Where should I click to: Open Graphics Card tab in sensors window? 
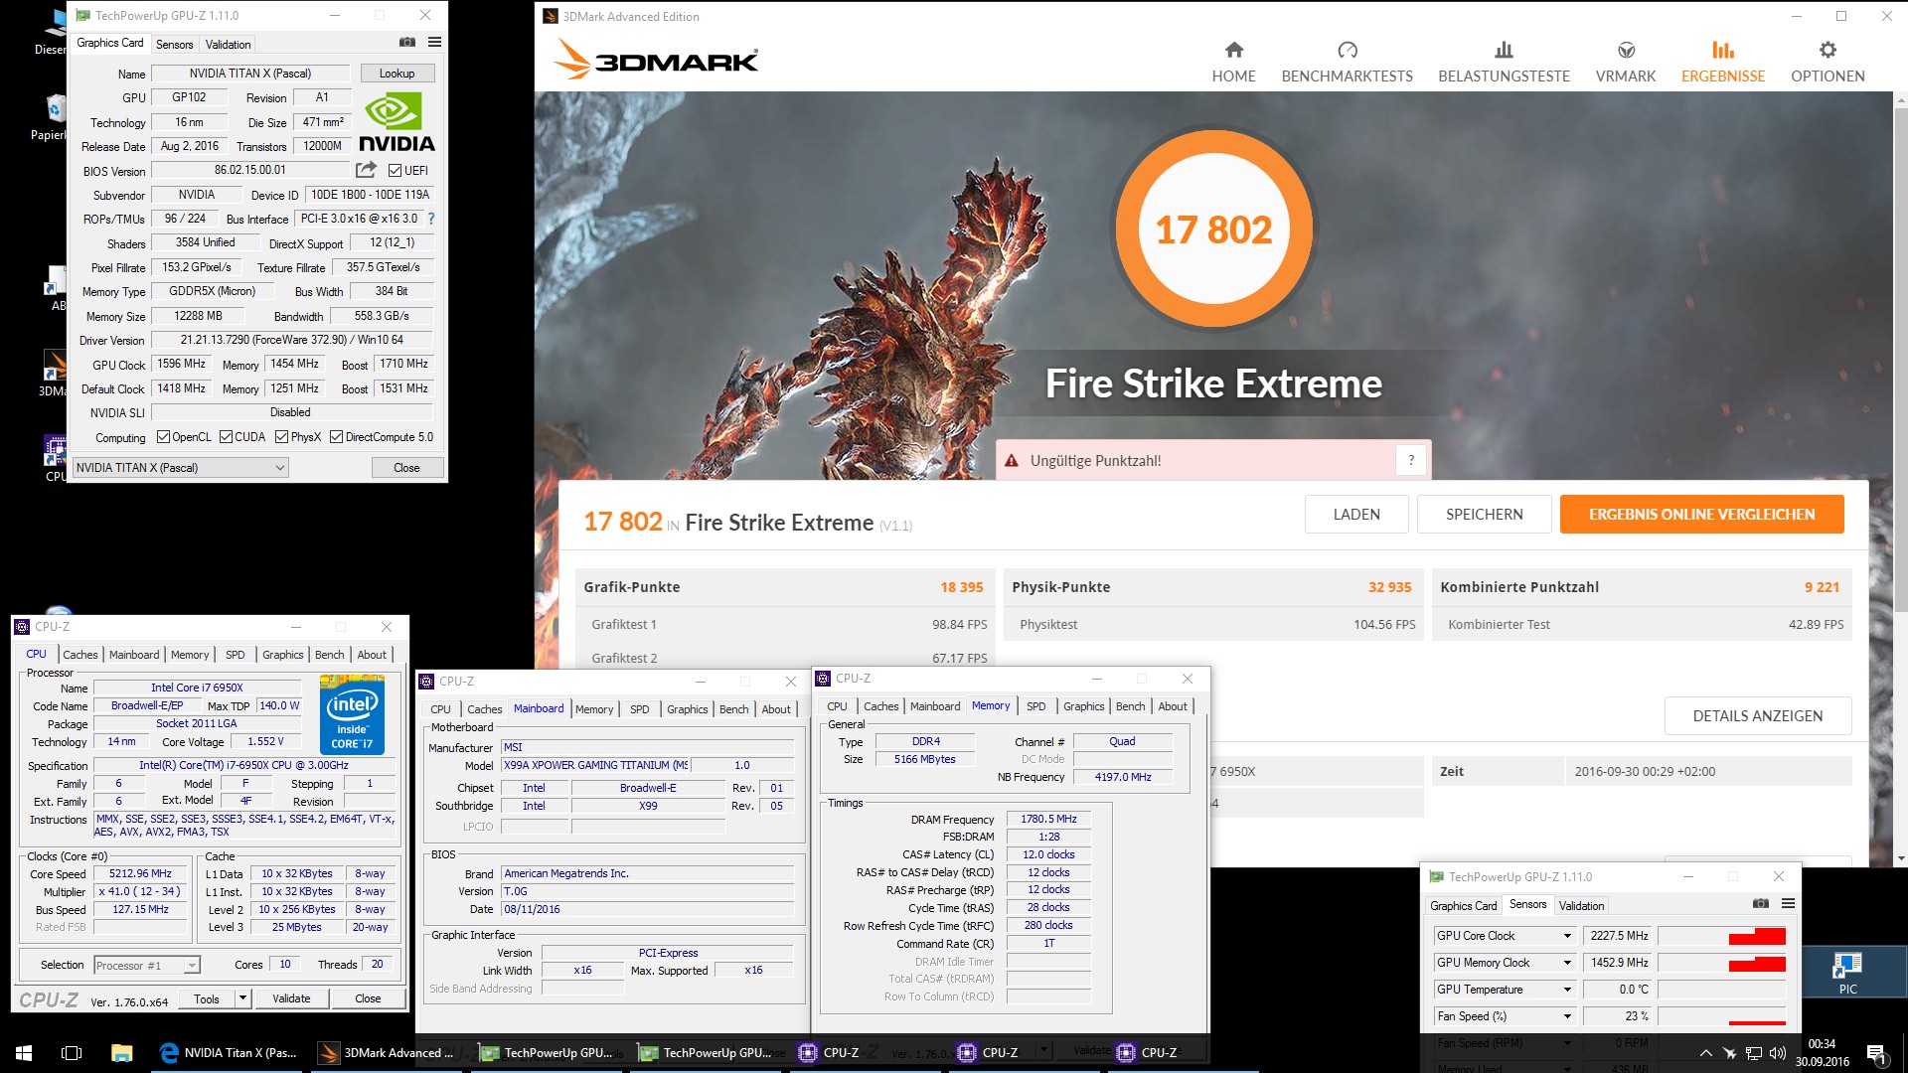pyautogui.click(x=1463, y=906)
